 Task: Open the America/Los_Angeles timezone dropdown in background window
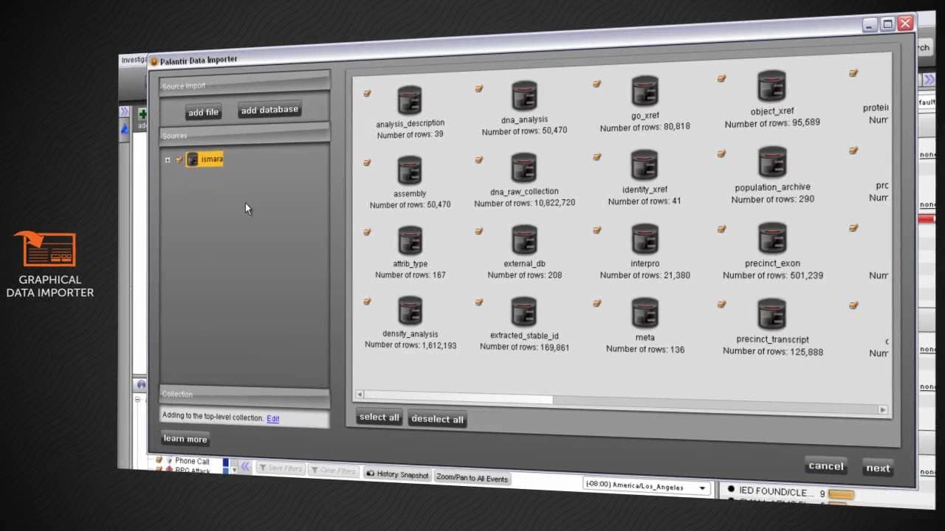click(x=647, y=487)
